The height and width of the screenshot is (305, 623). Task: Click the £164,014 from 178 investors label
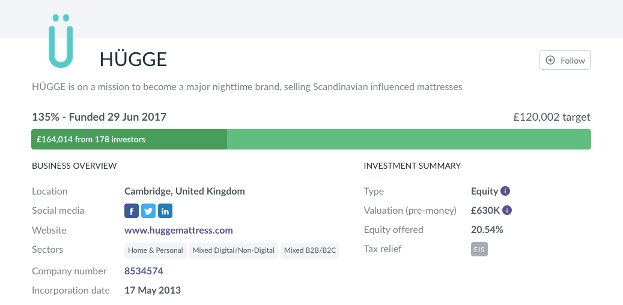[91, 139]
